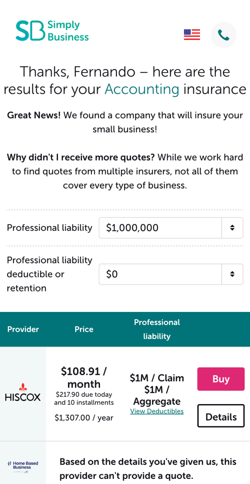Open Details for the Hiscox quote
This screenshot has height=484, width=250.
[221, 417]
